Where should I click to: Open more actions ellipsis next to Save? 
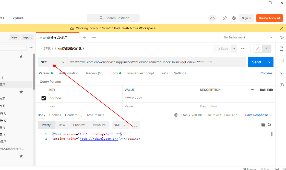243,49
